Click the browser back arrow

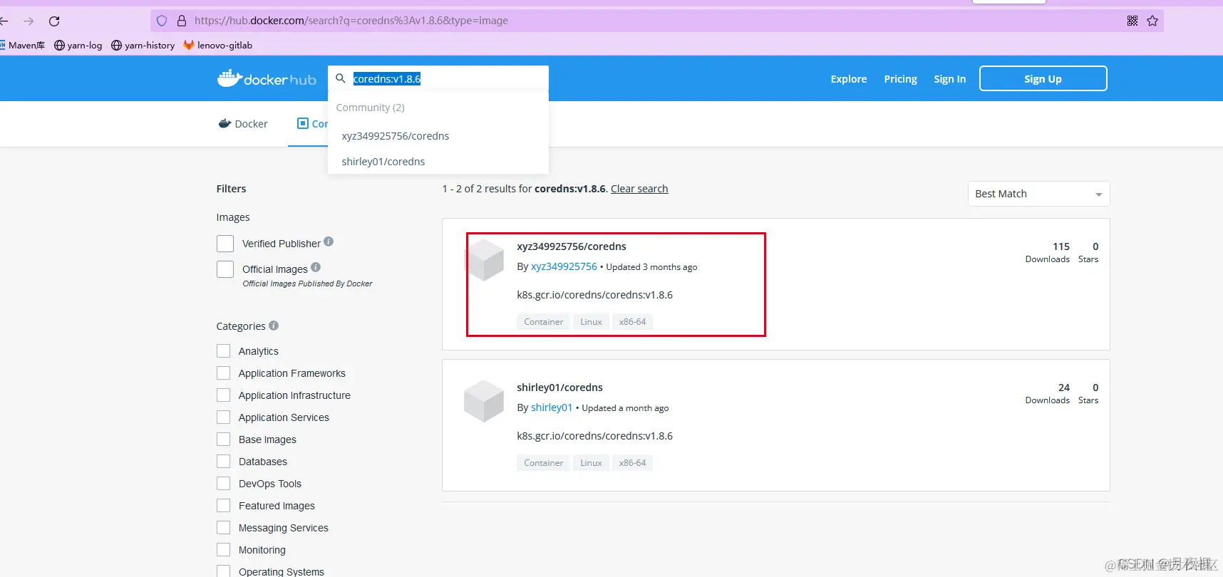pyautogui.click(x=4, y=21)
